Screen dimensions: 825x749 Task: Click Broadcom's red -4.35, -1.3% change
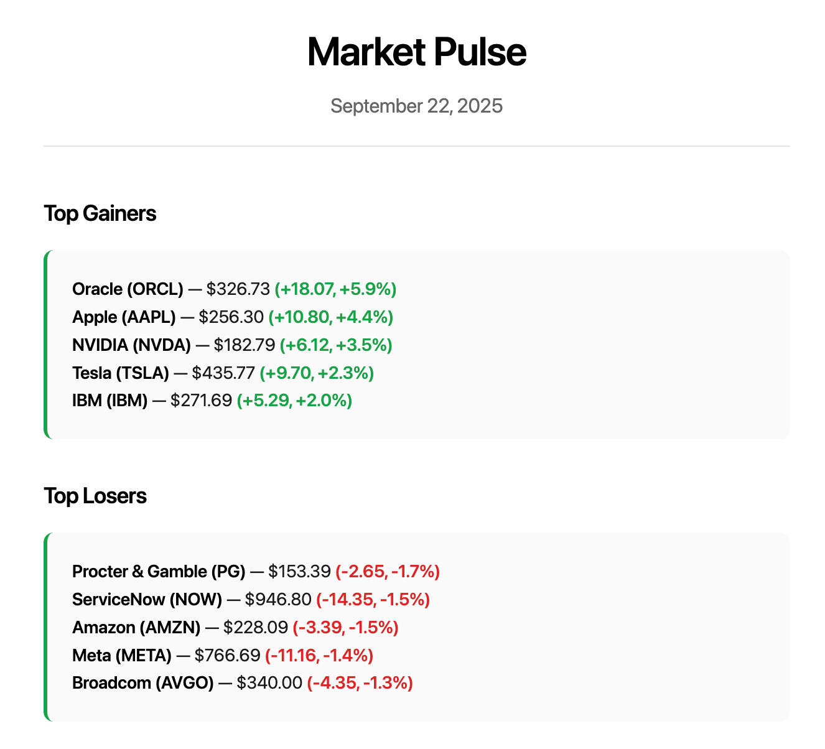(360, 683)
